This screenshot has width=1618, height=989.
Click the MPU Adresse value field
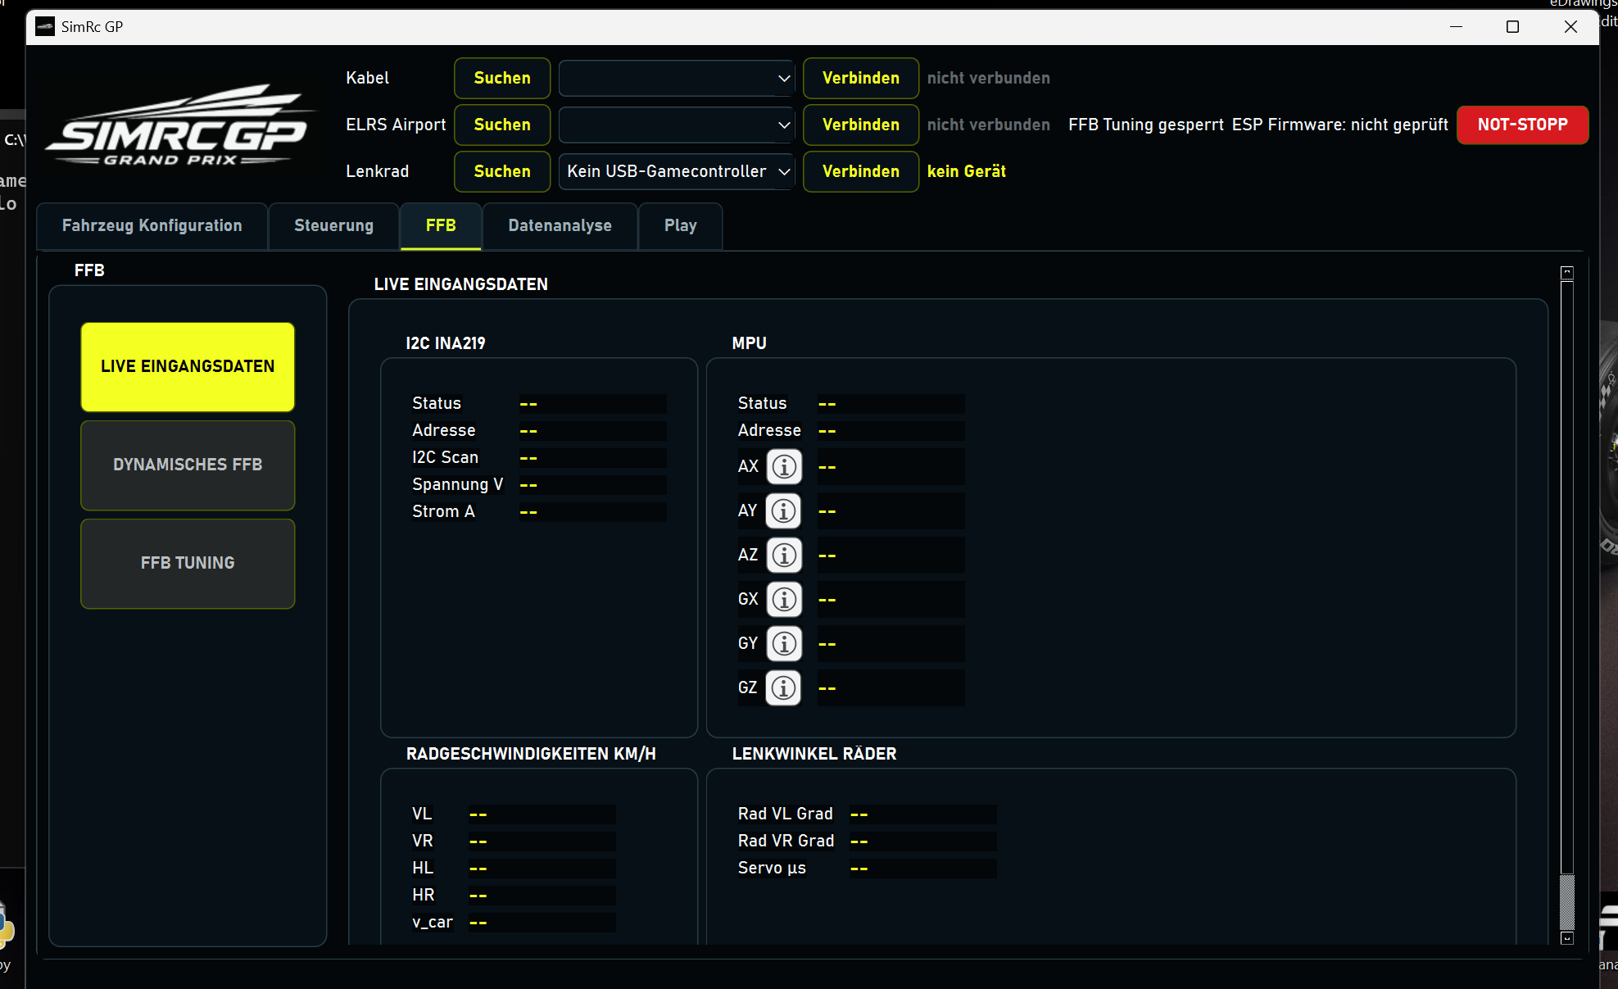click(x=891, y=430)
